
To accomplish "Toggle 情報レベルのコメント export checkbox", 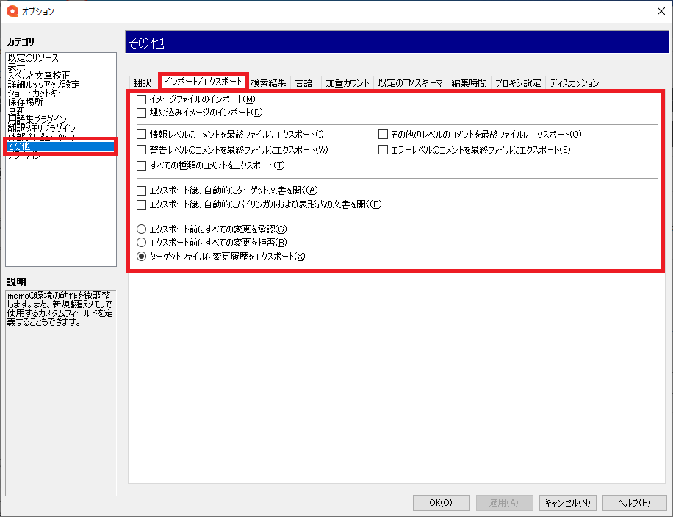I will click(142, 135).
